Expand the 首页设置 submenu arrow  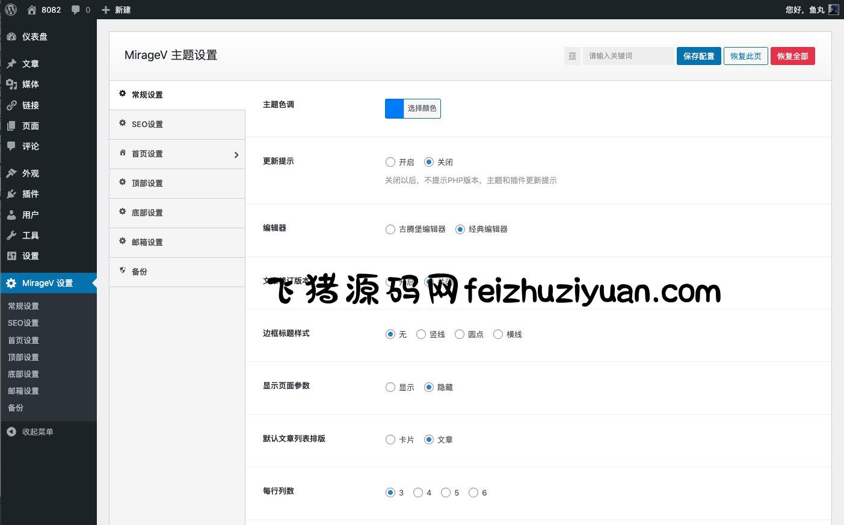(x=236, y=155)
